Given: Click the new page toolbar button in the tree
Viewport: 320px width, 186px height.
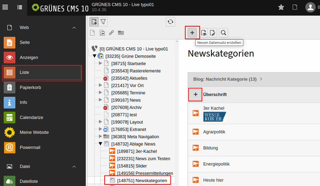Looking at the screenshot, I should (x=94, y=22).
